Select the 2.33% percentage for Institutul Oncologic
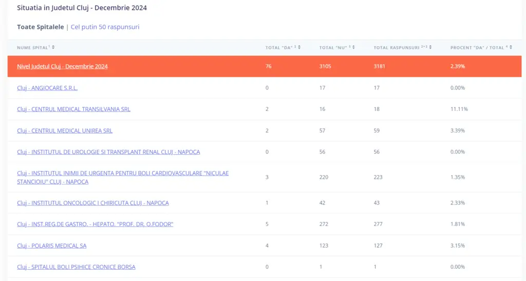Screen dimensions: 526x281 (x=458, y=203)
